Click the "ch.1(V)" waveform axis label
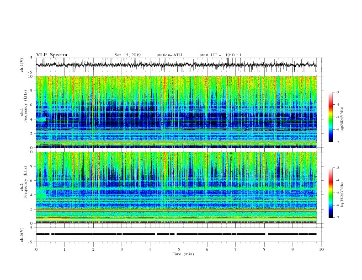This screenshot has width=362, height=280. (22, 65)
